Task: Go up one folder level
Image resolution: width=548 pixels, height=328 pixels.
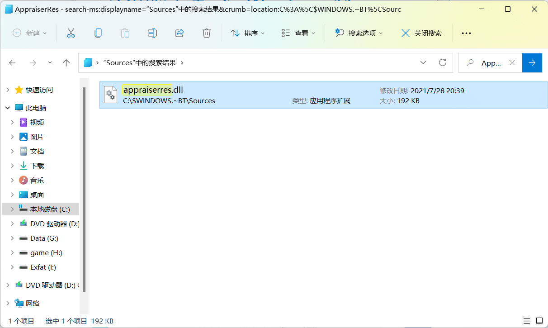Action: point(66,63)
